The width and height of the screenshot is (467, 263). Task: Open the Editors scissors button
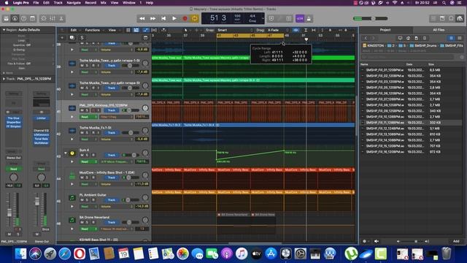(61, 18)
